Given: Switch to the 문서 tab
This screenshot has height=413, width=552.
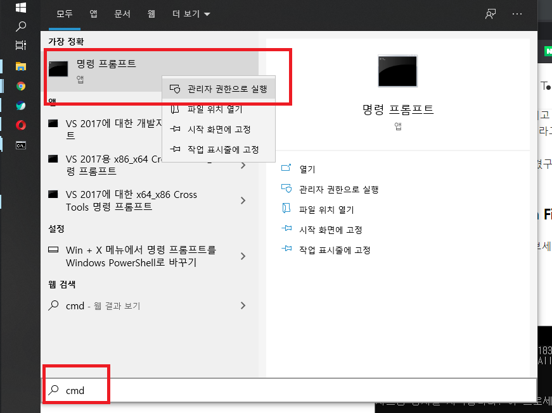Looking at the screenshot, I should (x=122, y=14).
